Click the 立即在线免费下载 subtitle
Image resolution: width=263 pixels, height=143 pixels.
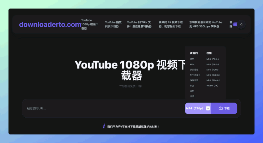[x=131, y=86]
